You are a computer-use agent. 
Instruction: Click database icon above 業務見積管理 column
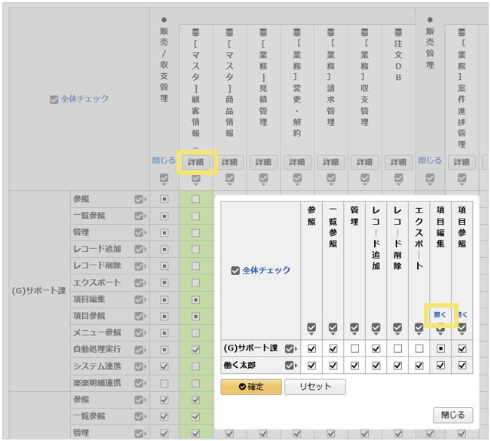click(x=263, y=32)
